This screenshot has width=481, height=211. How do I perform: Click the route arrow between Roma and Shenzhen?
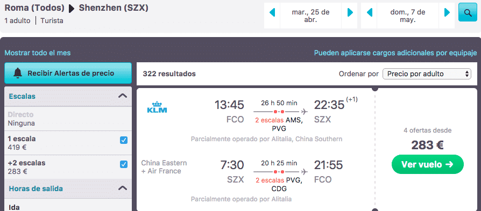coord(72,9)
